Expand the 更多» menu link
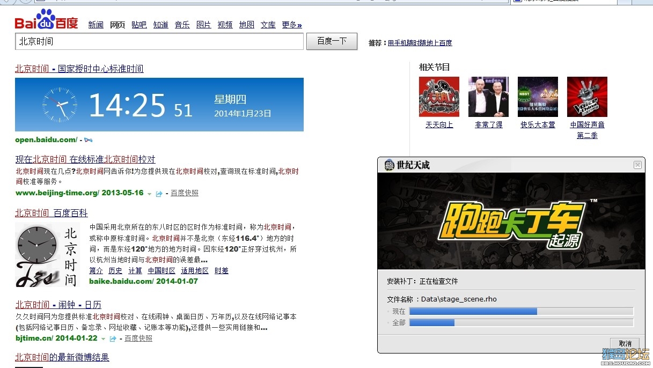The height and width of the screenshot is (368, 653). [292, 25]
